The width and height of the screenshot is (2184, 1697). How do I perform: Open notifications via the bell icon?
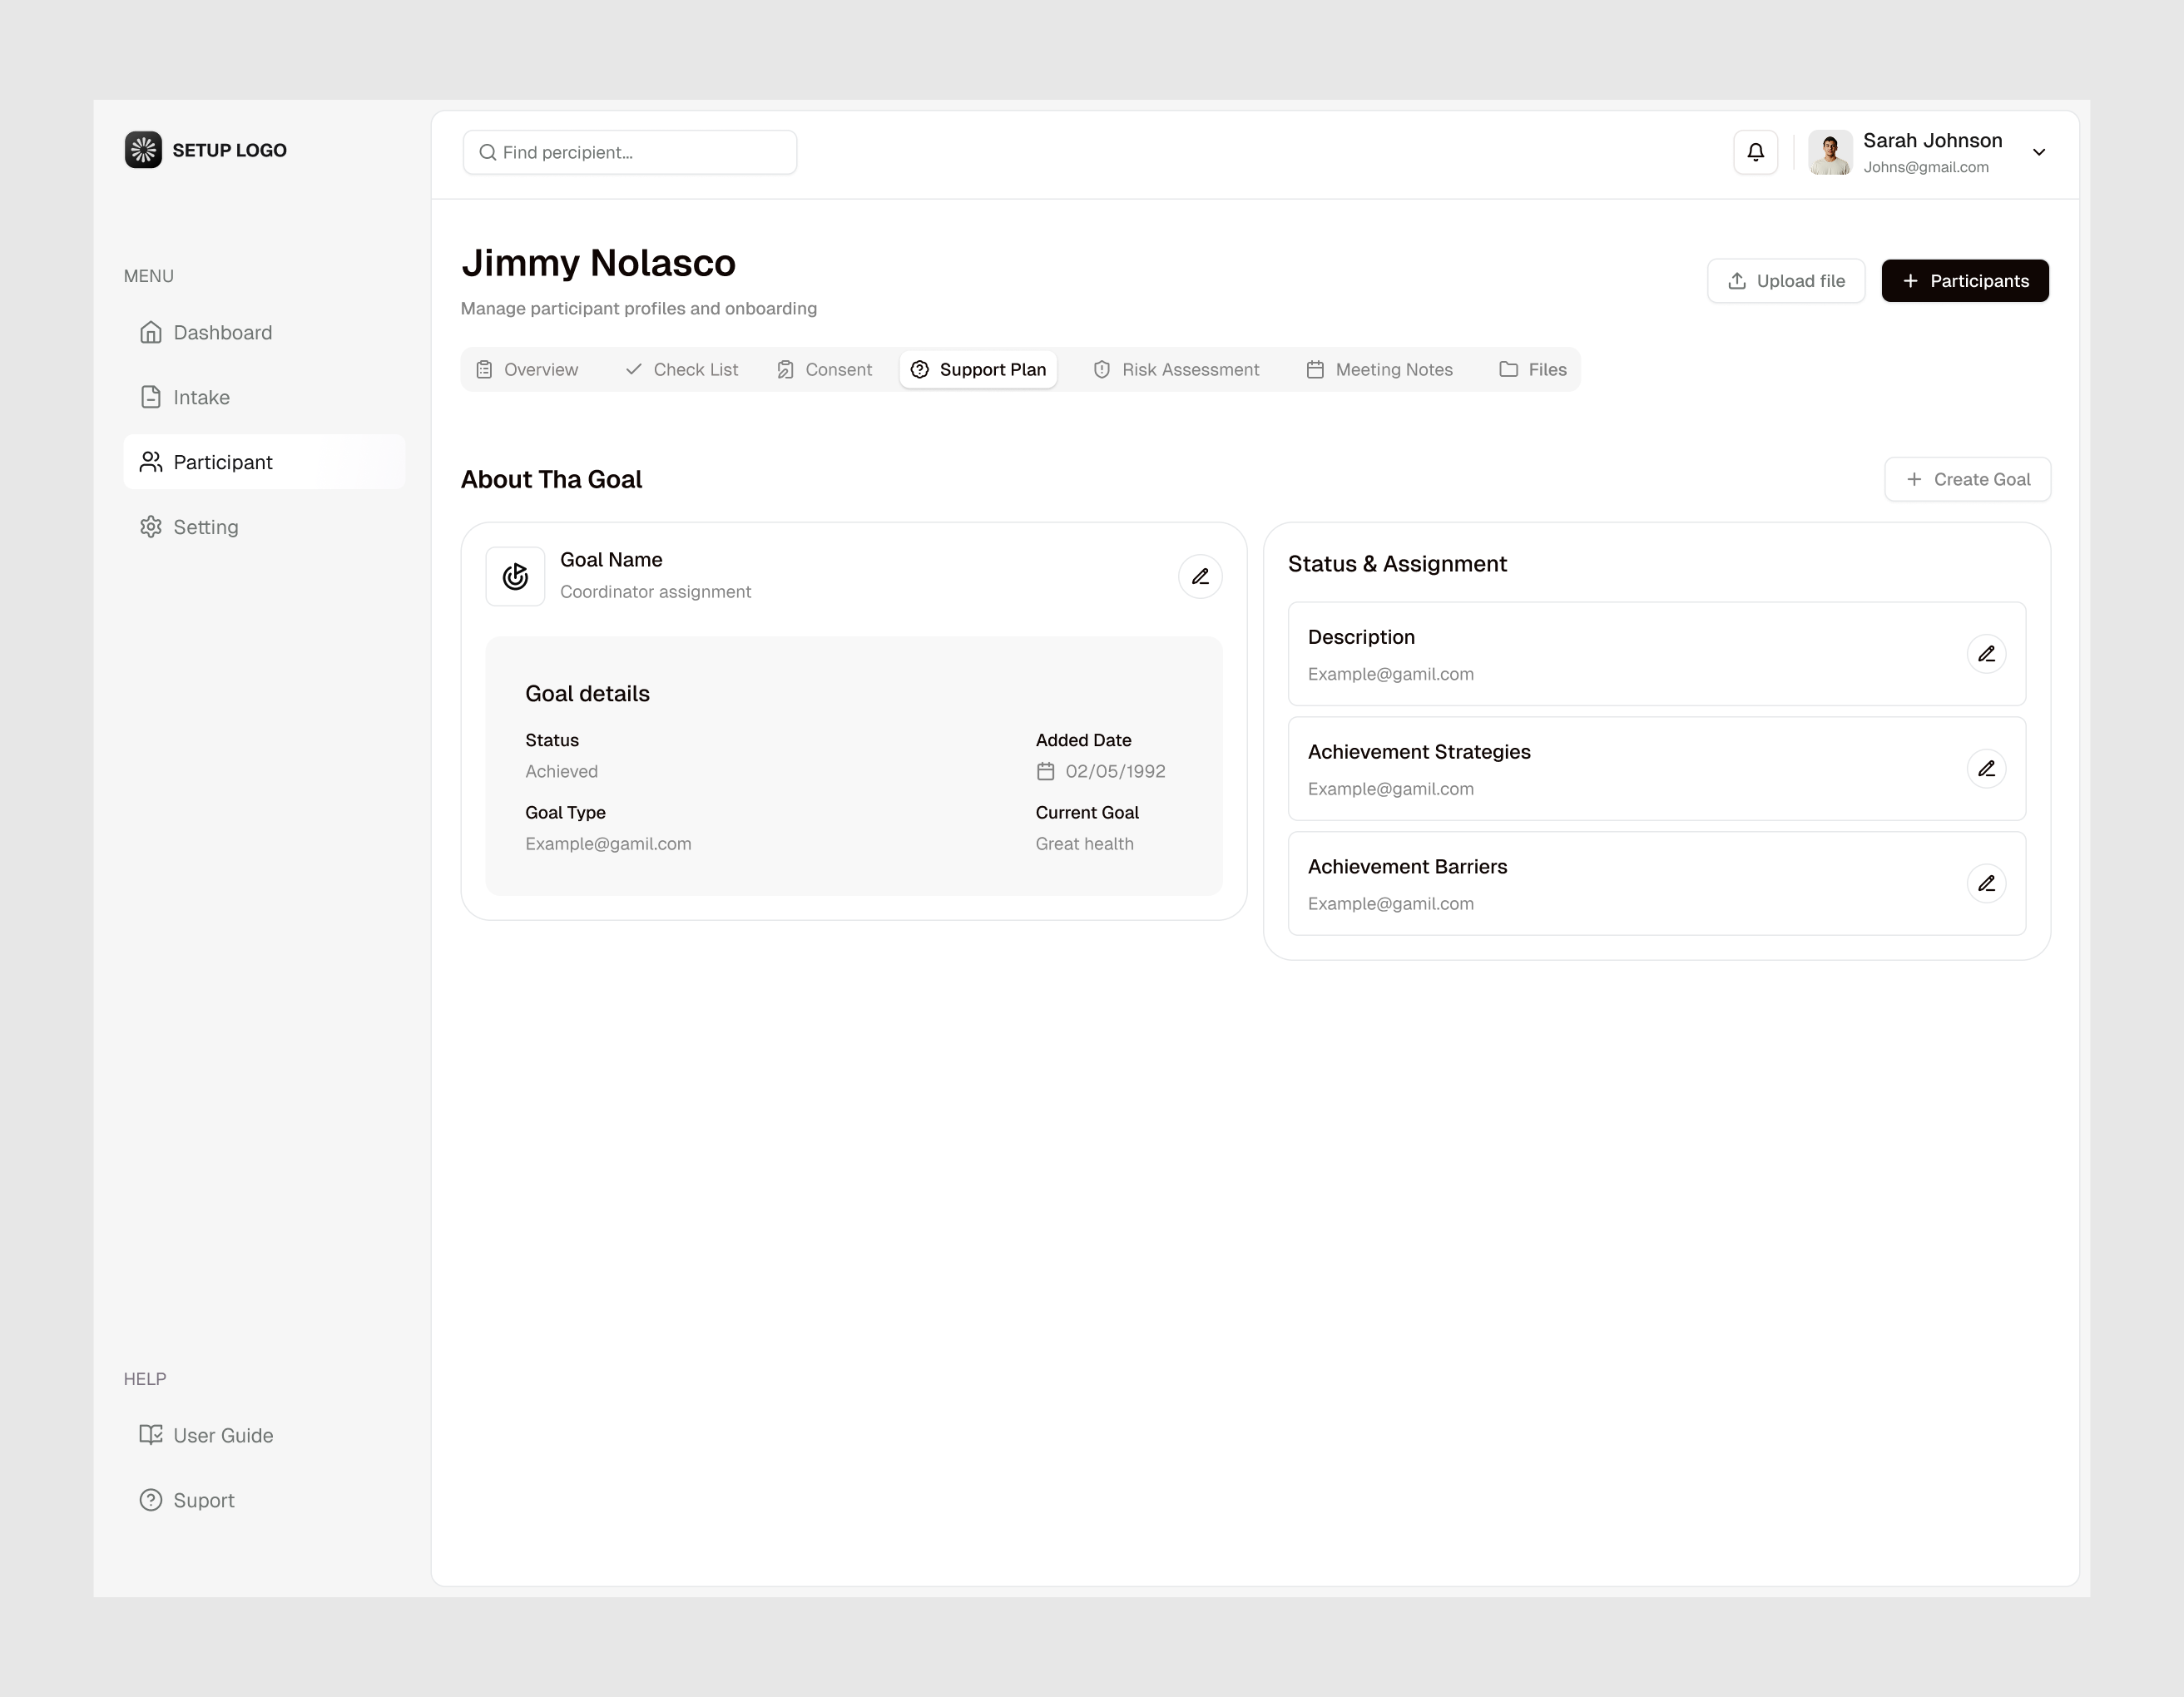[x=1755, y=152]
